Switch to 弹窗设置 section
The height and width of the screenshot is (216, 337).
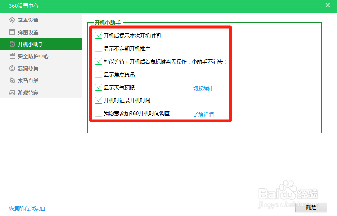[x=41, y=32]
